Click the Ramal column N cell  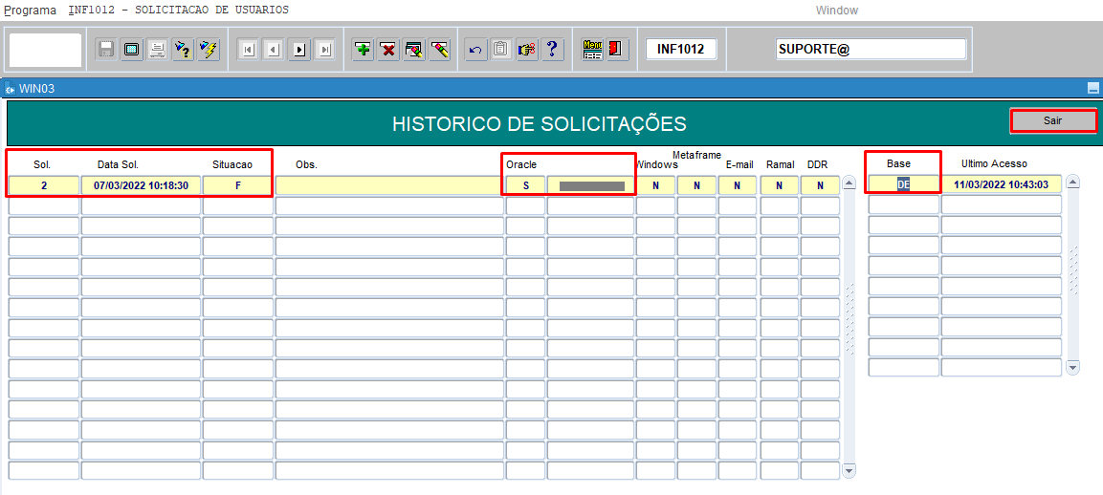(780, 185)
